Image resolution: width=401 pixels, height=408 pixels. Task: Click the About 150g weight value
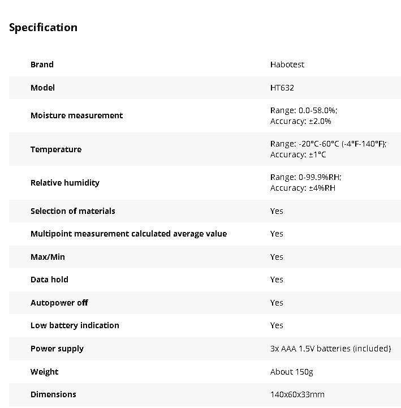tap(291, 372)
